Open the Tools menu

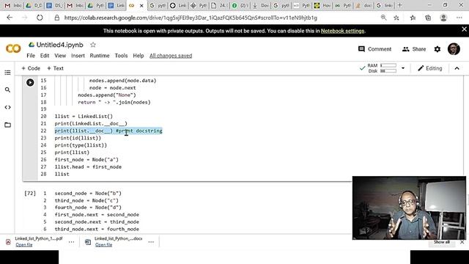pos(121,56)
